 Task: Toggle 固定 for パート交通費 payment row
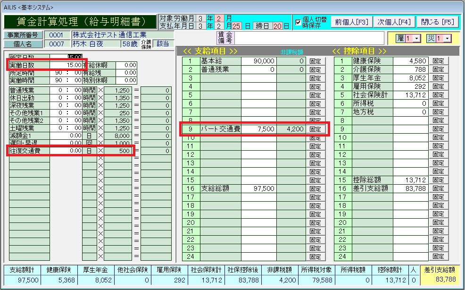pos(315,129)
